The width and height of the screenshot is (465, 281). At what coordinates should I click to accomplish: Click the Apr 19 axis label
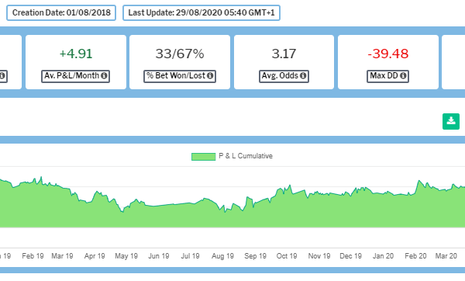point(95,256)
